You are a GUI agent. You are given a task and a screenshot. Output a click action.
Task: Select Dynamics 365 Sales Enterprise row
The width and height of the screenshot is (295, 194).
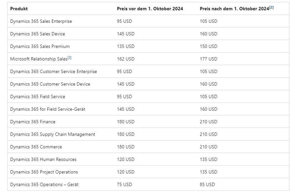(x=41, y=21)
